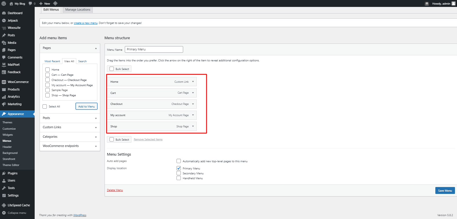This screenshot has height=219, width=457.
Task: Check Secondary Menu display location
Action: [179, 173]
